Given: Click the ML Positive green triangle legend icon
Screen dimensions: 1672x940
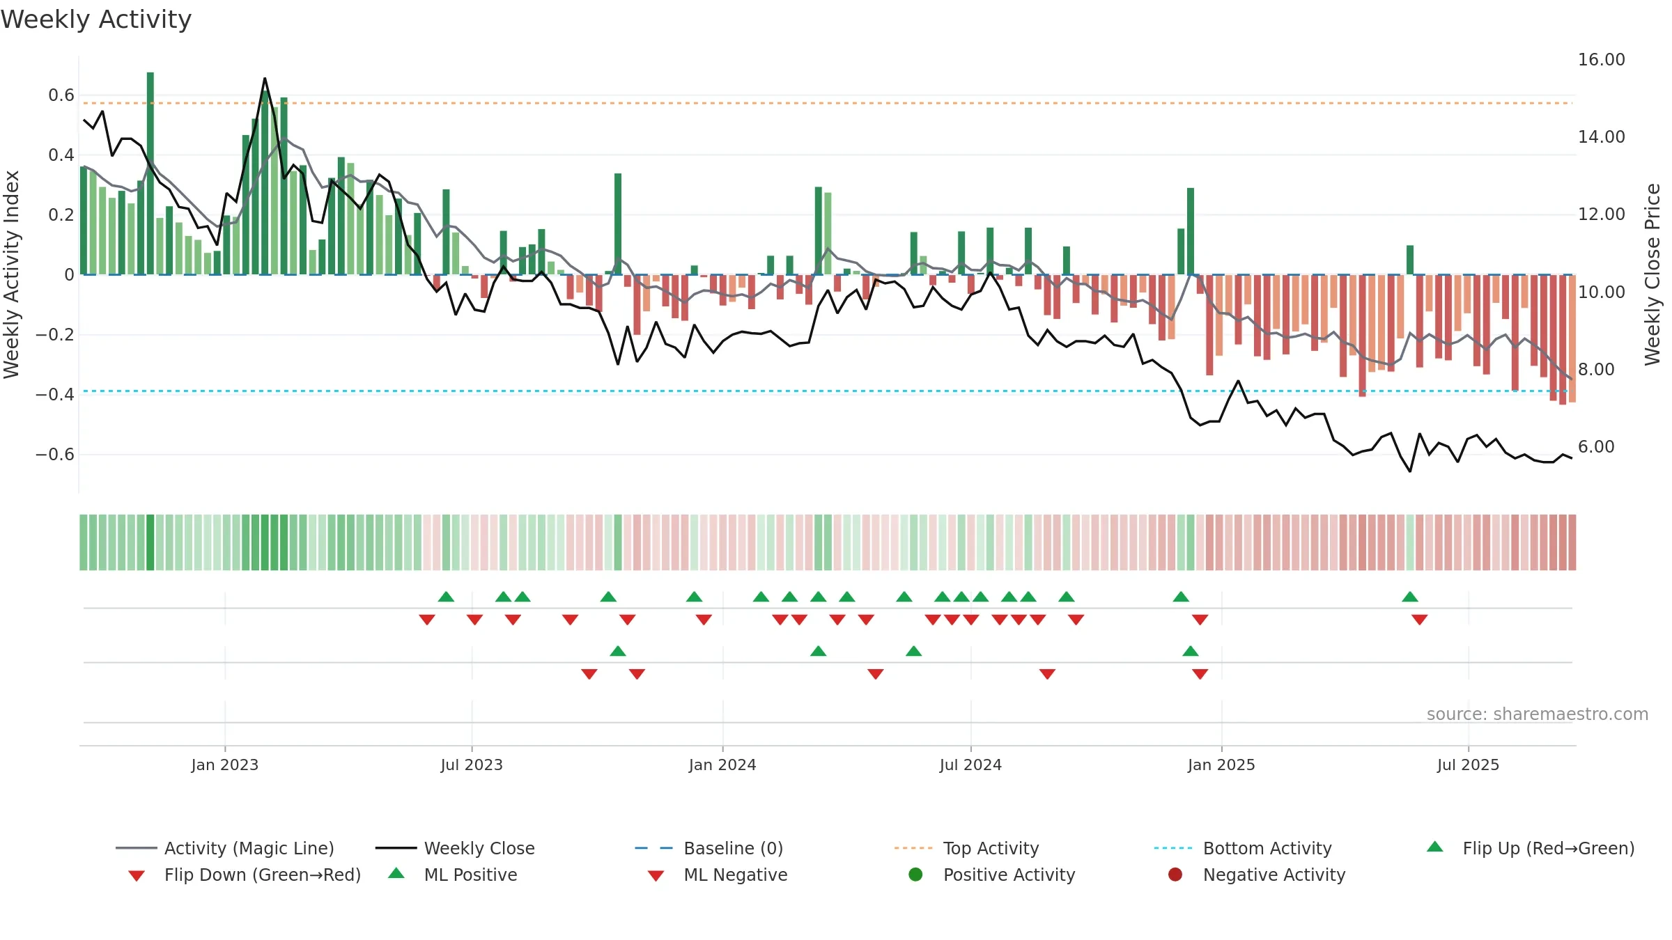Looking at the screenshot, I should (396, 873).
